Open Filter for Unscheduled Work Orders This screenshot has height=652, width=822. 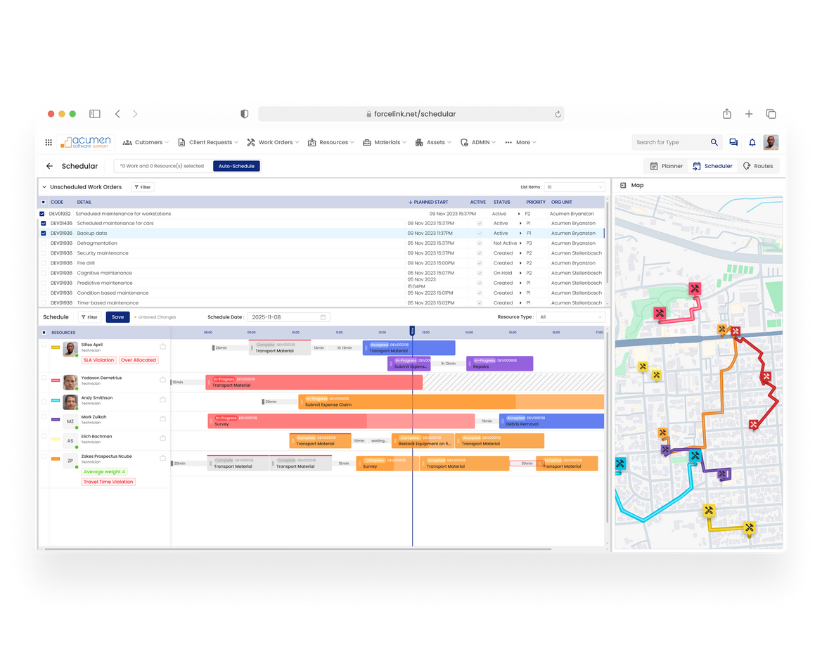(x=143, y=187)
